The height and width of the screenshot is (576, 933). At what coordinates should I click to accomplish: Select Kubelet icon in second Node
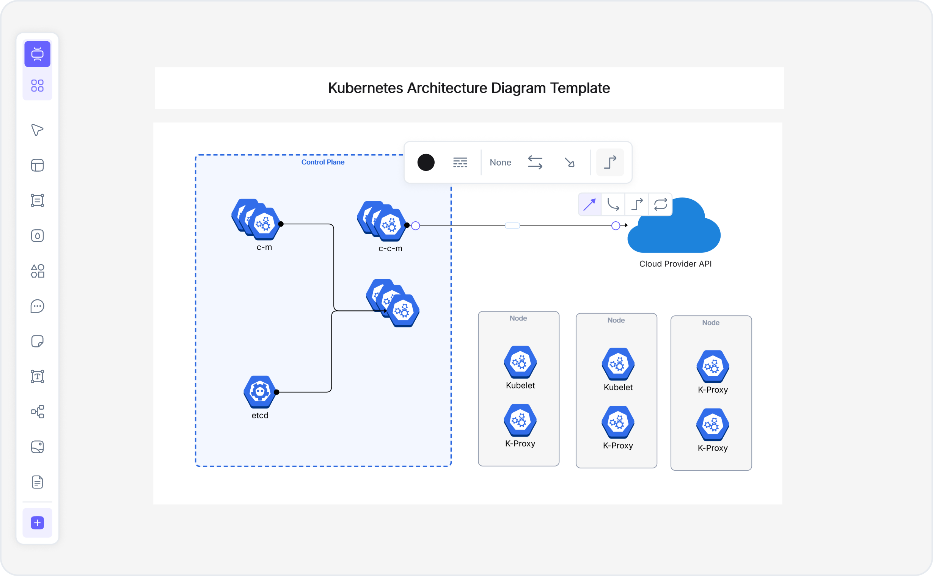click(618, 364)
